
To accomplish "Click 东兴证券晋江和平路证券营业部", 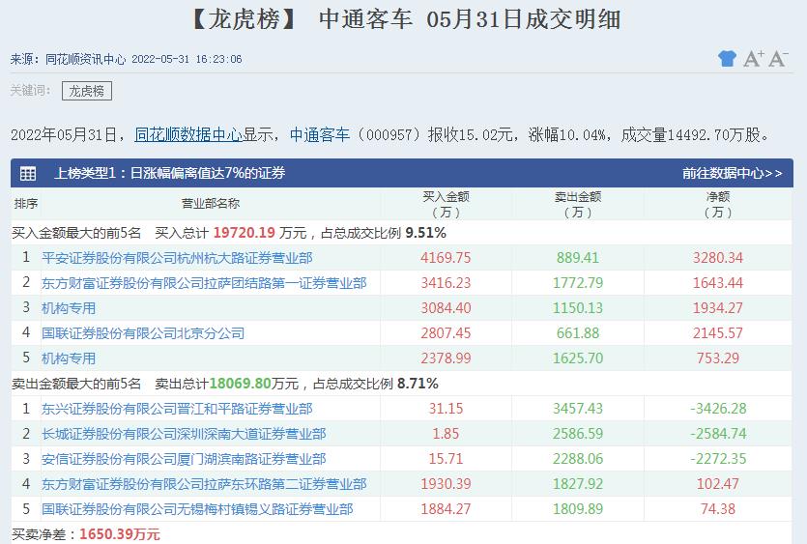I will [x=177, y=409].
